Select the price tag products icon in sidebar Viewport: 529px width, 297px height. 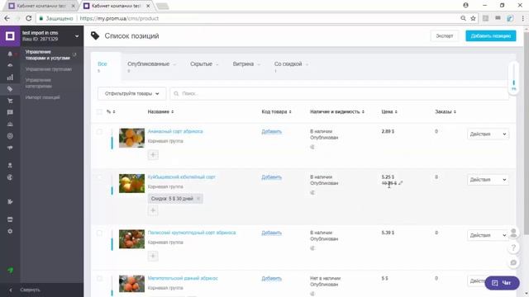(x=10, y=89)
